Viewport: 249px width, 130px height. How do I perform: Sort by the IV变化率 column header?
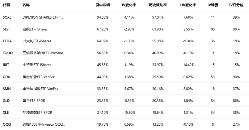128,6
